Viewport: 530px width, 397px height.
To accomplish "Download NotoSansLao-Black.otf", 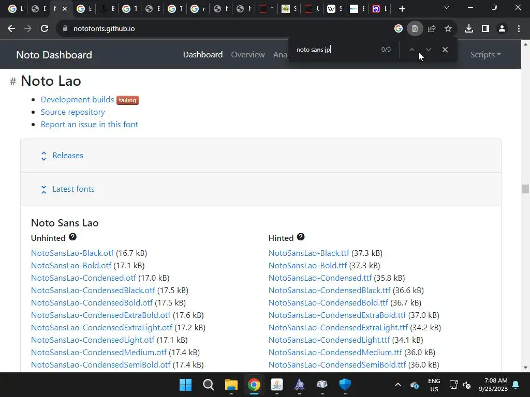I will pyautogui.click(x=72, y=253).
